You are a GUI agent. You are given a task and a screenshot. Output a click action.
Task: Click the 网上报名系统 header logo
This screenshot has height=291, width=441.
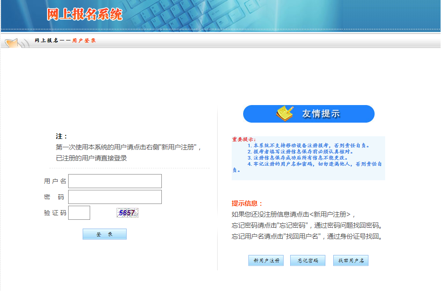pos(85,15)
